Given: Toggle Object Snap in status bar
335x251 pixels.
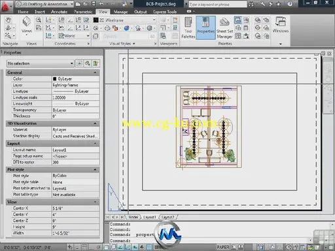Looking at the screenshot, I should click(x=106, y=247).
